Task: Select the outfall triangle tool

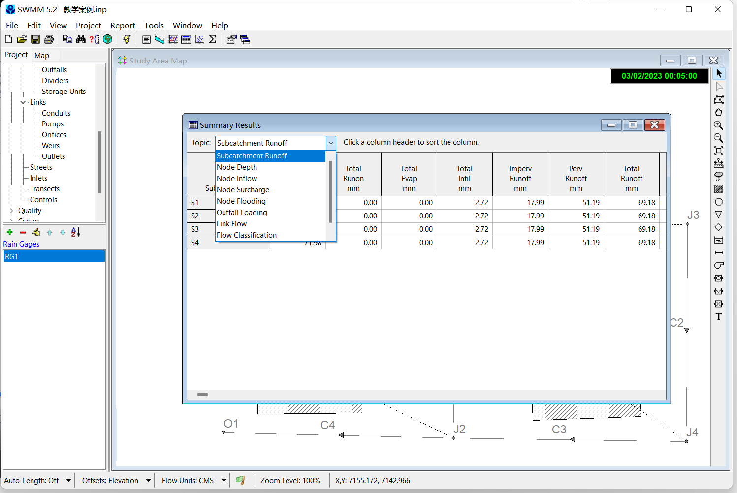Action: (719, 215)
